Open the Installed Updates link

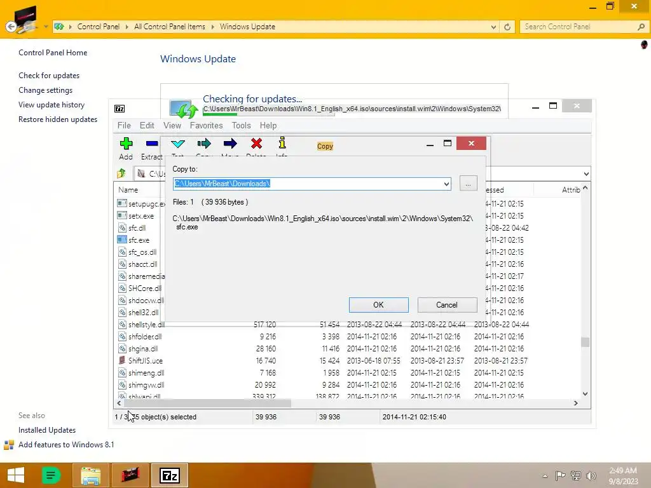click(47, 430)
